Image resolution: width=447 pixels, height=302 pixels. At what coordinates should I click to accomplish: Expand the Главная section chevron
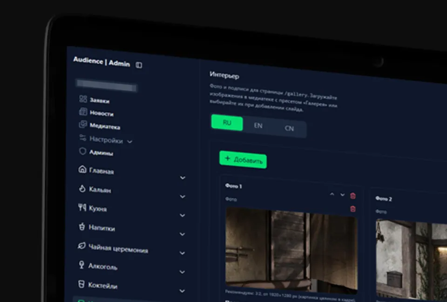tap(183, 178)
